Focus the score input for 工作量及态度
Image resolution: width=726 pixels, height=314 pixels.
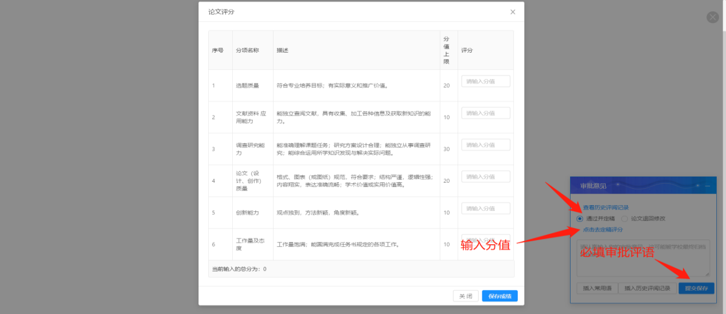pos(486,240)
